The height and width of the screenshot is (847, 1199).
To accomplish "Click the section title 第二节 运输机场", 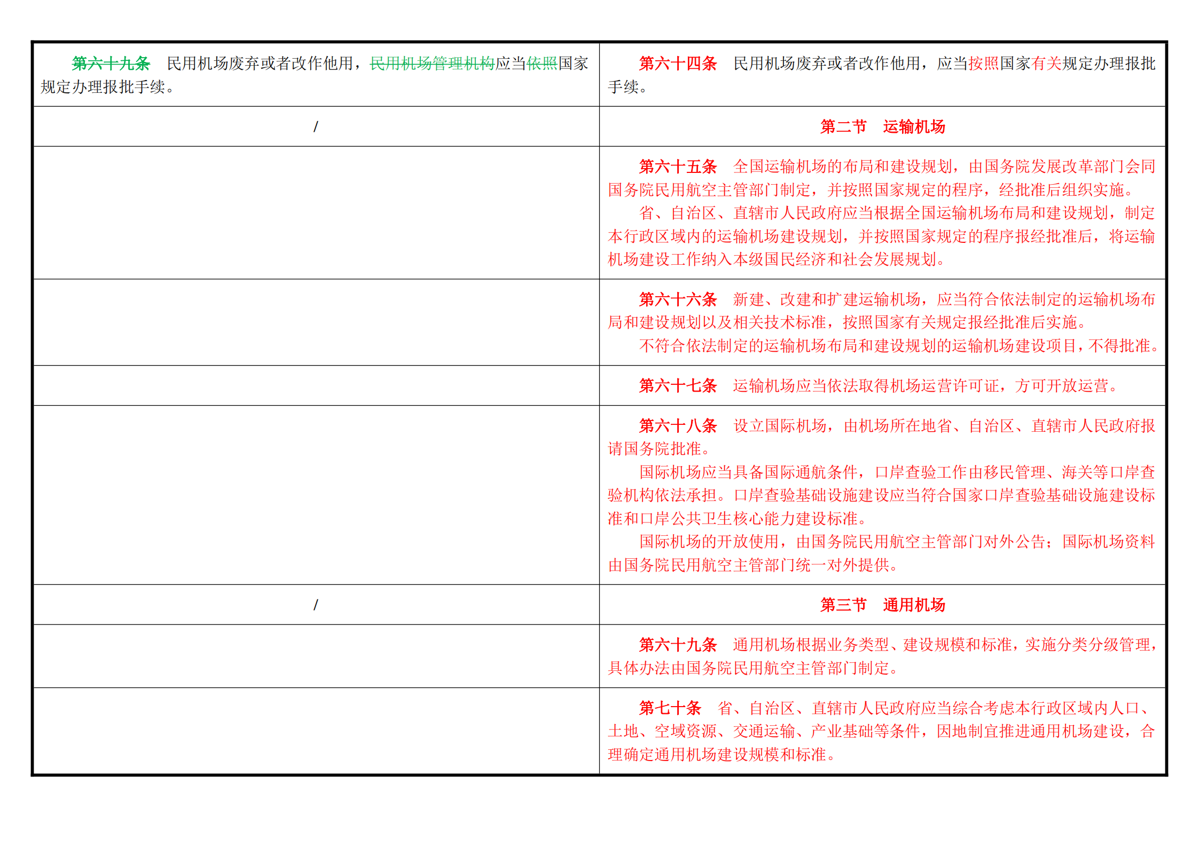I will coord(883,126).
